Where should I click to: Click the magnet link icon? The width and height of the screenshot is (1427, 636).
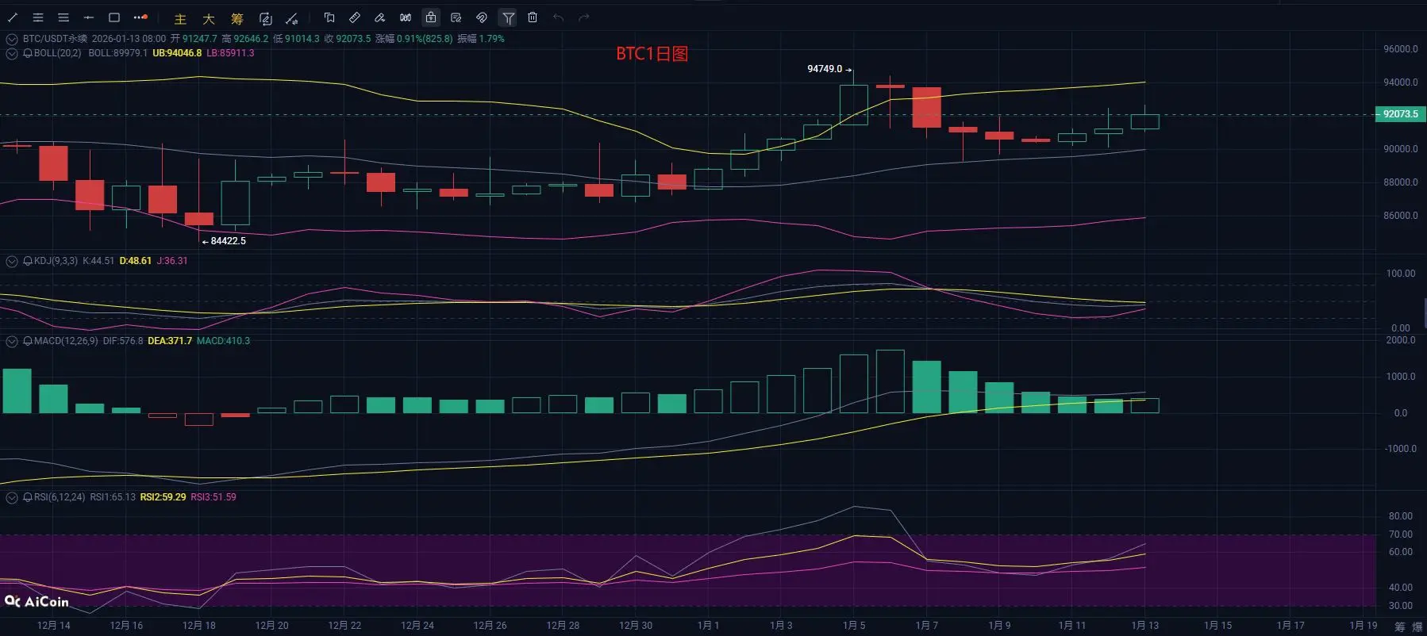coord(482,17)
